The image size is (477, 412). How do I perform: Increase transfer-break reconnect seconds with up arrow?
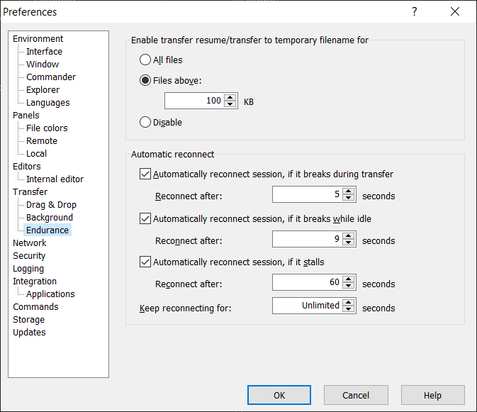coord(348,191)
